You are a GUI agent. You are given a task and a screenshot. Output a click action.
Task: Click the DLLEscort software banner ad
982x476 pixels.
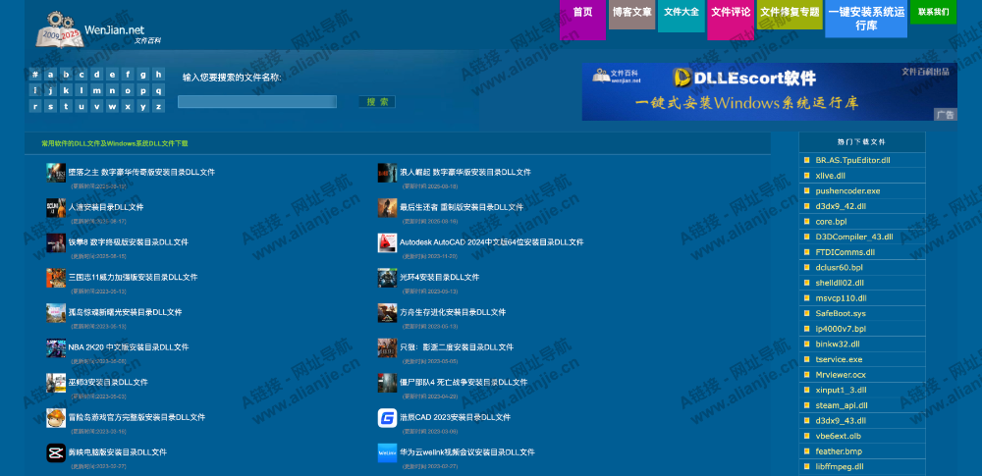(x=769, y=91)
